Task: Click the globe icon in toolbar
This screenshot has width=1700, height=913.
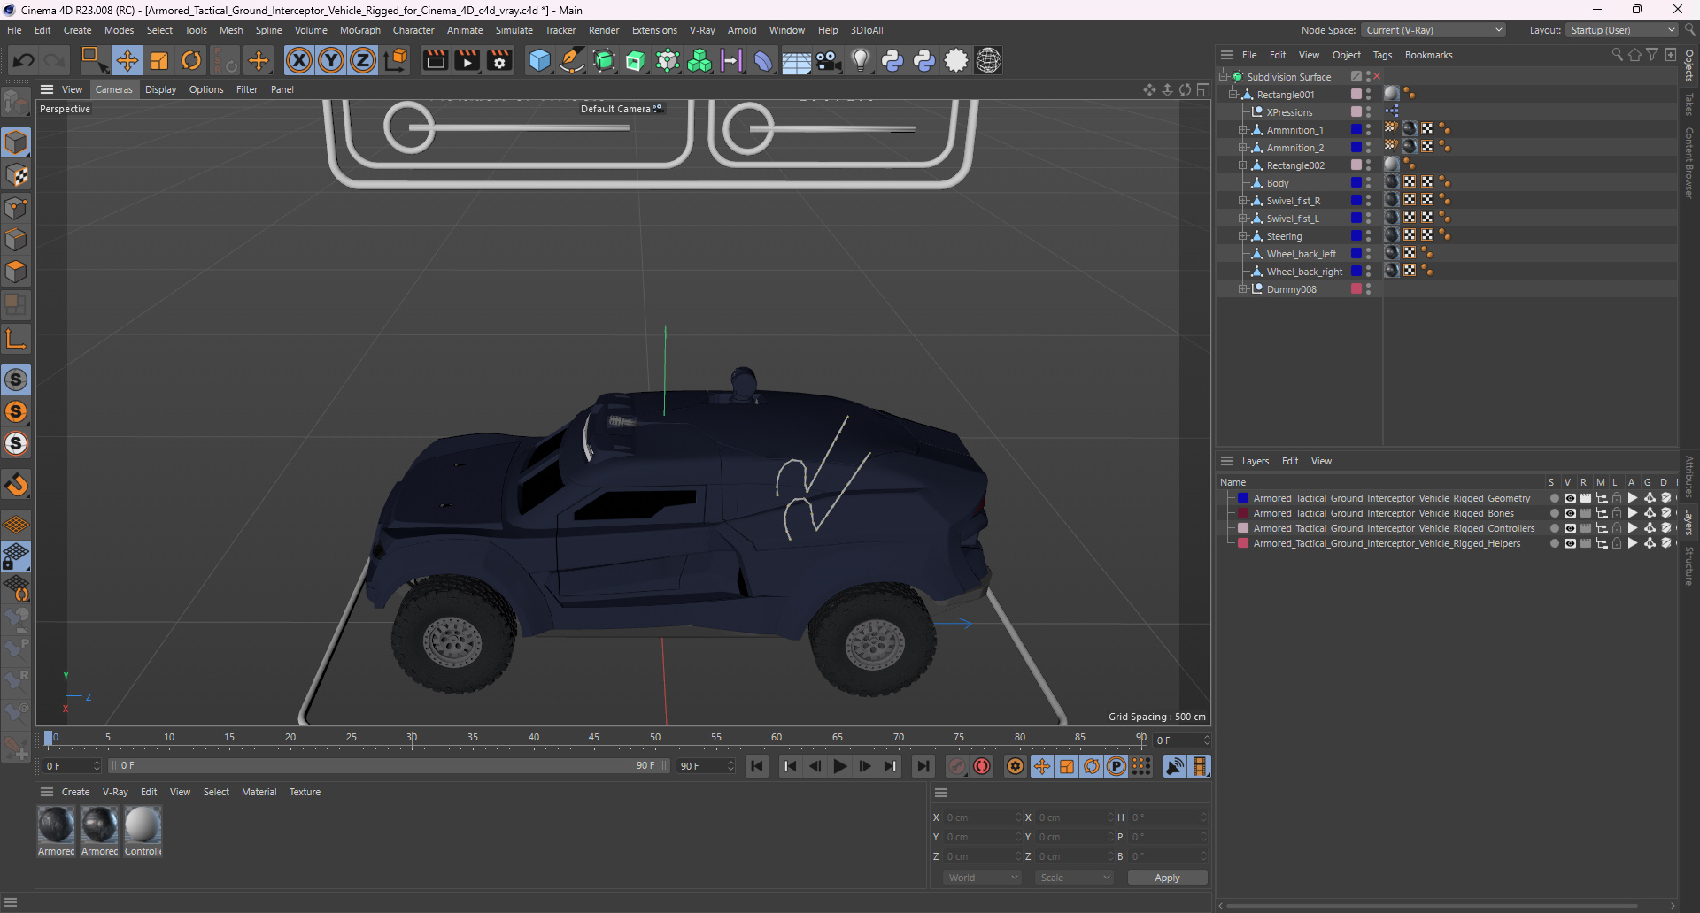Action: point(988,60)
